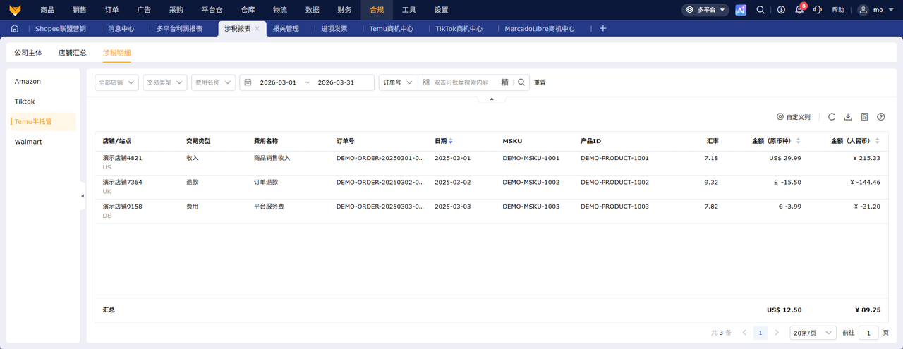Open the download center icon in the top bar
The image size is (903, 349).
(781, 10)
